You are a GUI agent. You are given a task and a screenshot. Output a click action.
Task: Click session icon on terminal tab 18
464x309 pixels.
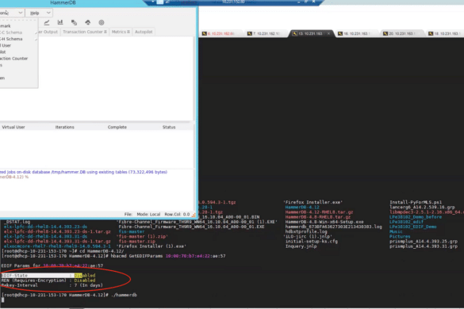click(431, 34)
